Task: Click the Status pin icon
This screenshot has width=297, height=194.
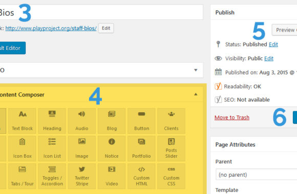Action: click(x=218, y=44)
